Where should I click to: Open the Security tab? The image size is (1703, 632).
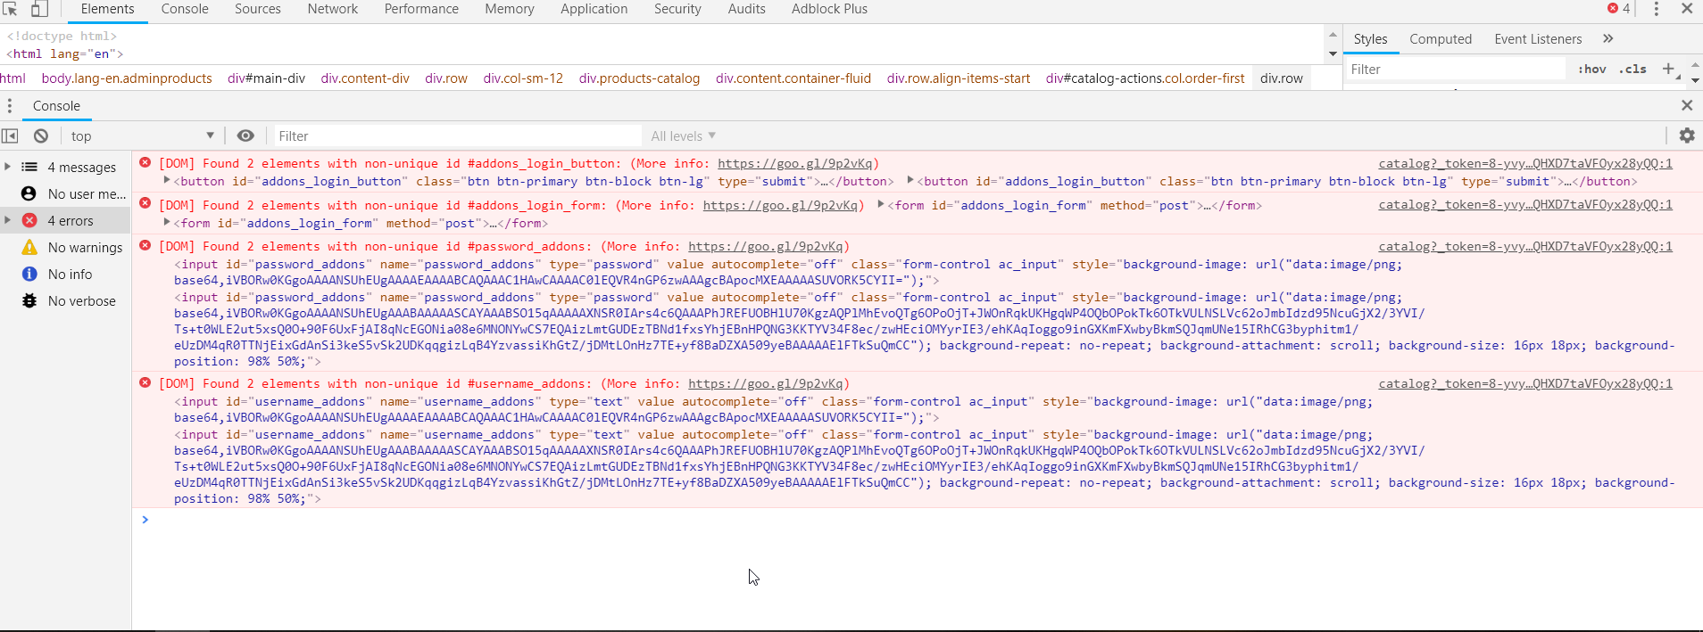[677, 9]
